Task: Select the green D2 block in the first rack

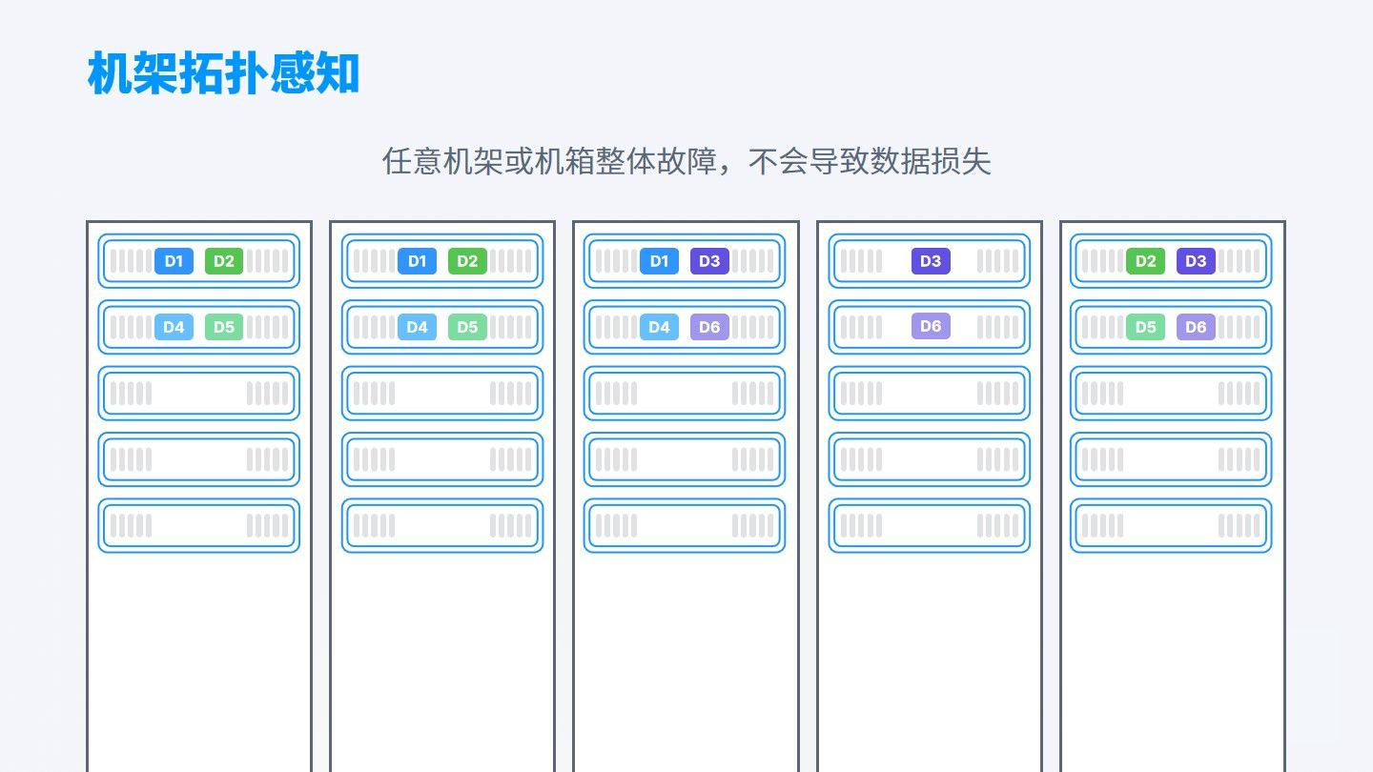Action: click(x=224, y=261)
